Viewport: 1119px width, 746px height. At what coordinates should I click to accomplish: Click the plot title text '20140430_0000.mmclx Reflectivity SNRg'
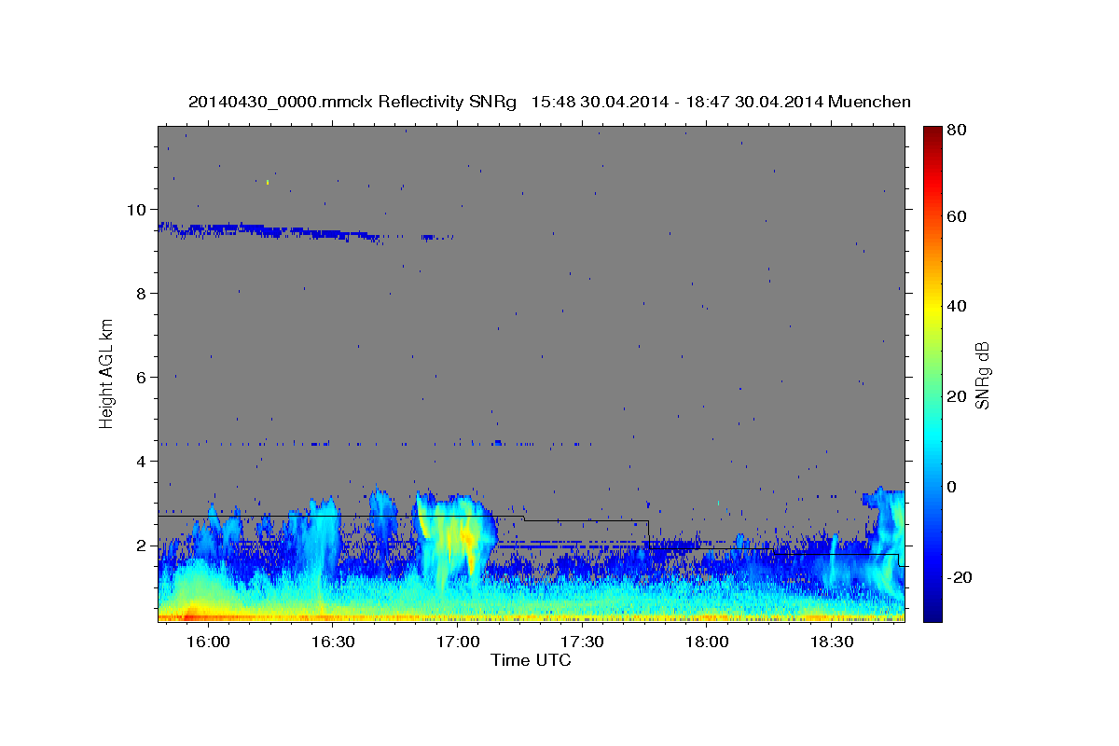pos(352,102)
